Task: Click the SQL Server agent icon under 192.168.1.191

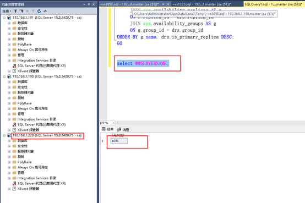Action: [14, 65]
